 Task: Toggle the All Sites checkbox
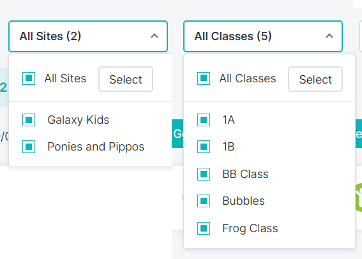coord(29,78)
